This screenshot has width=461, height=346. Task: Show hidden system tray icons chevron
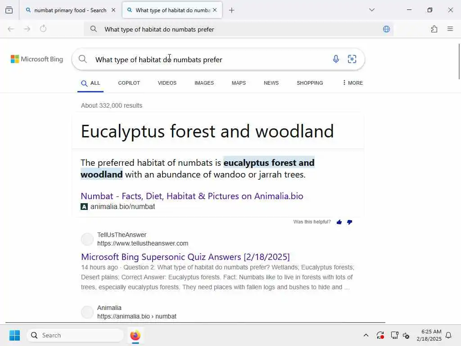coord(366,335)
